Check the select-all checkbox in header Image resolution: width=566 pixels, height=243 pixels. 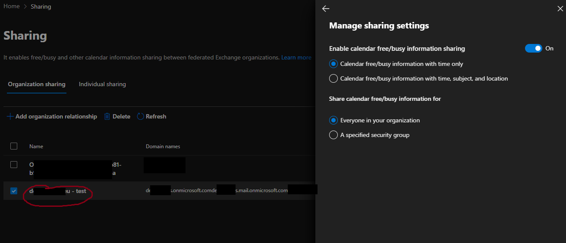click(x=14, y=146)
